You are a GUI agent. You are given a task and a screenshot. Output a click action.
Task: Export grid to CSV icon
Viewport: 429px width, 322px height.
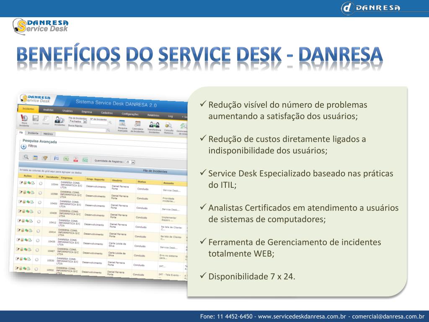click(x=85, y=160)
